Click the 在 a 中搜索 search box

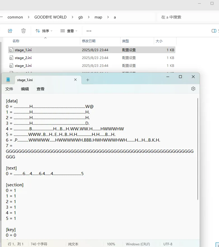(x=185, y=17)
